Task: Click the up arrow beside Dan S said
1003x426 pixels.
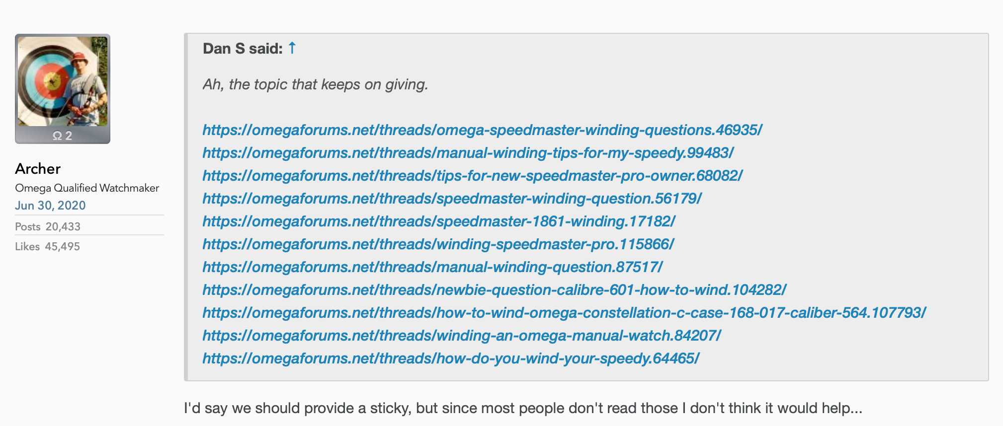Action: click(x=292, y=48)
